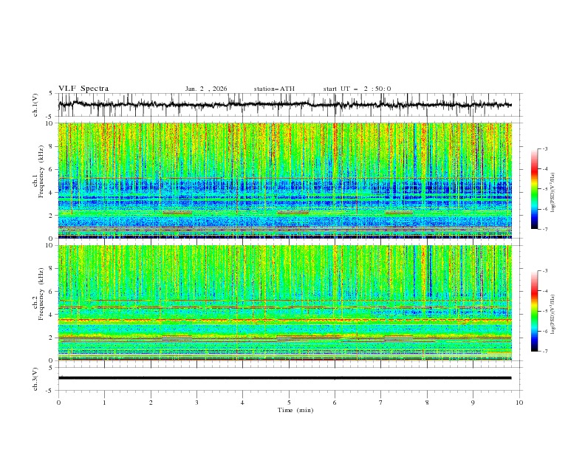
Task: Click upper log(PSD) colorbar unit label
Action: [553, 193]
